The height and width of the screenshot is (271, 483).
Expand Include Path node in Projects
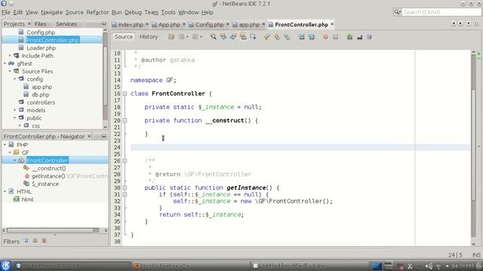[10, 56]
